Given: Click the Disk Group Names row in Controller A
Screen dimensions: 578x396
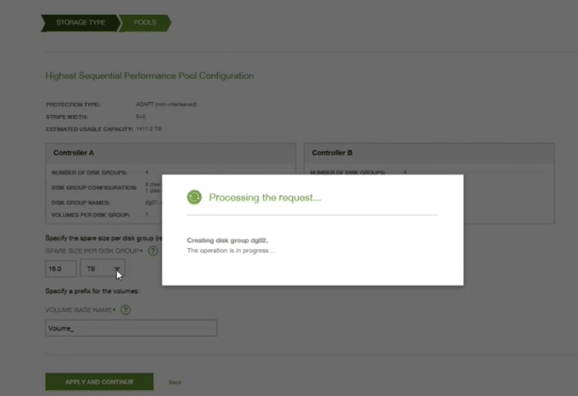Looking at the screenshot, I should pos(107,203).
